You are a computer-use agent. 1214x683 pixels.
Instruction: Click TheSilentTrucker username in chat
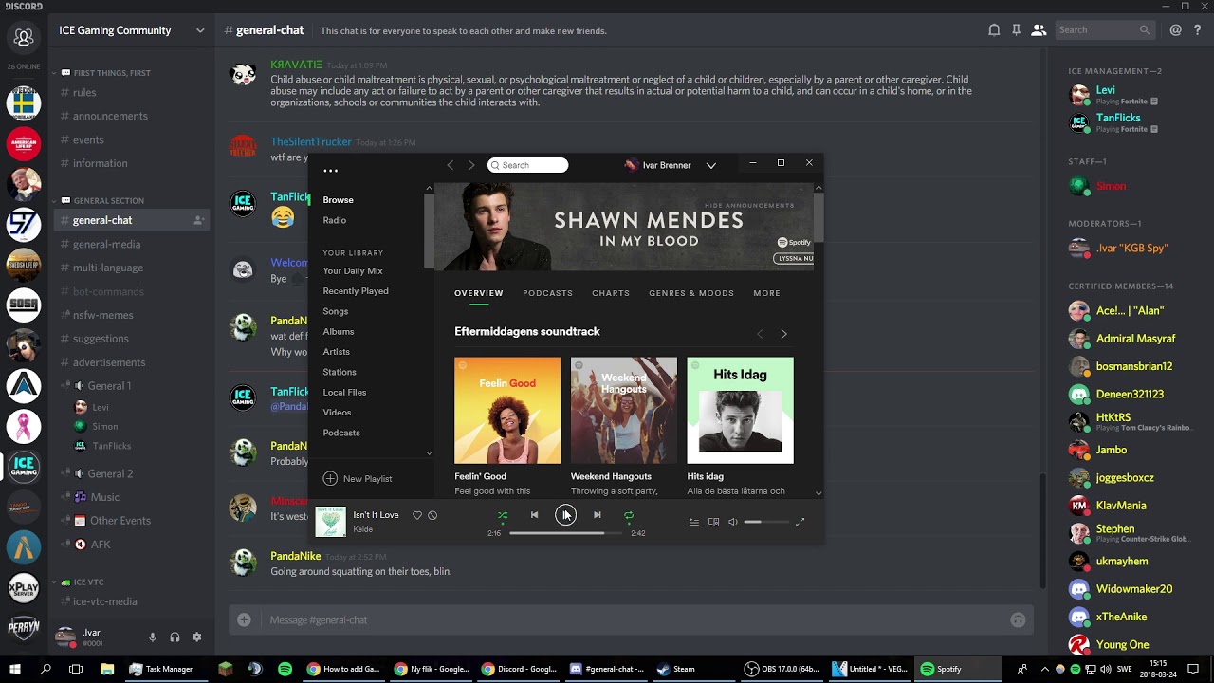[x=311, y=142]
